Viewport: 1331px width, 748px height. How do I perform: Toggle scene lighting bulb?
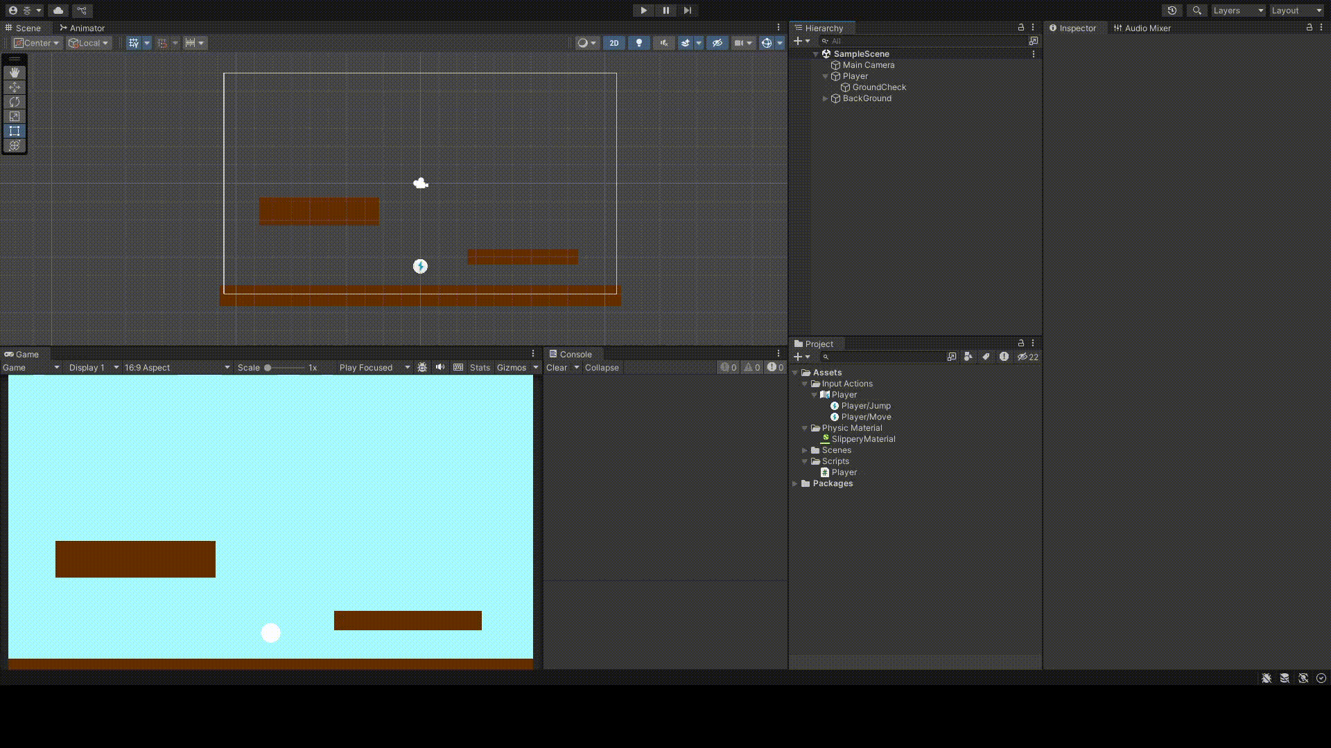tap(638, 43)
